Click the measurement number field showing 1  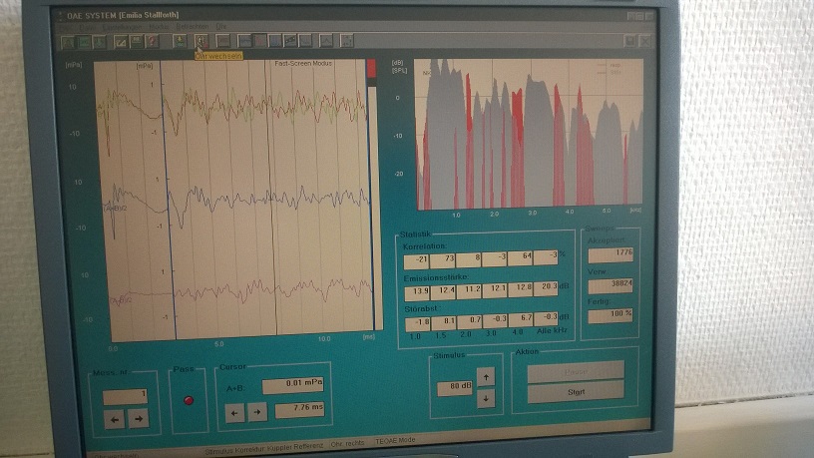(125, 396)
